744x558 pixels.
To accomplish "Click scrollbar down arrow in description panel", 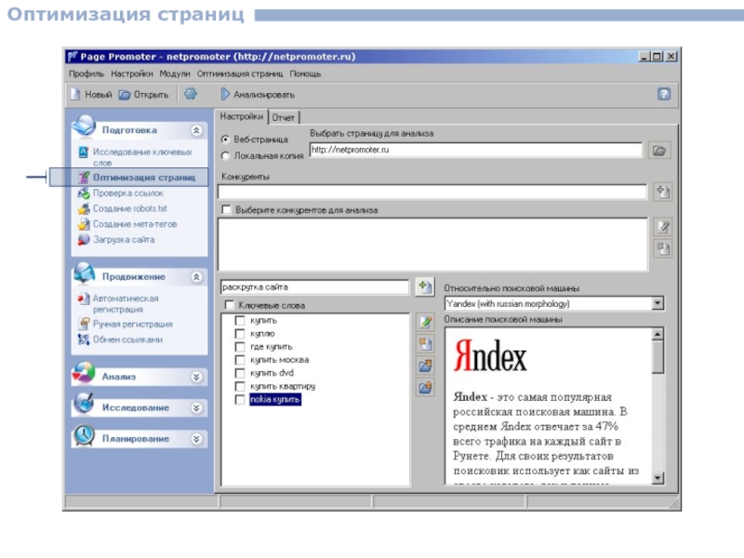I will tap(658, 477).
